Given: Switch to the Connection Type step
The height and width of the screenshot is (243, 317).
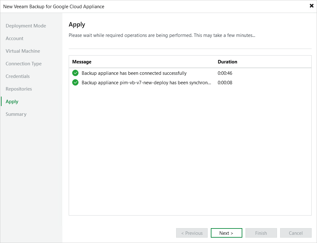Looking at the screenshot, I should click(24, 63).
